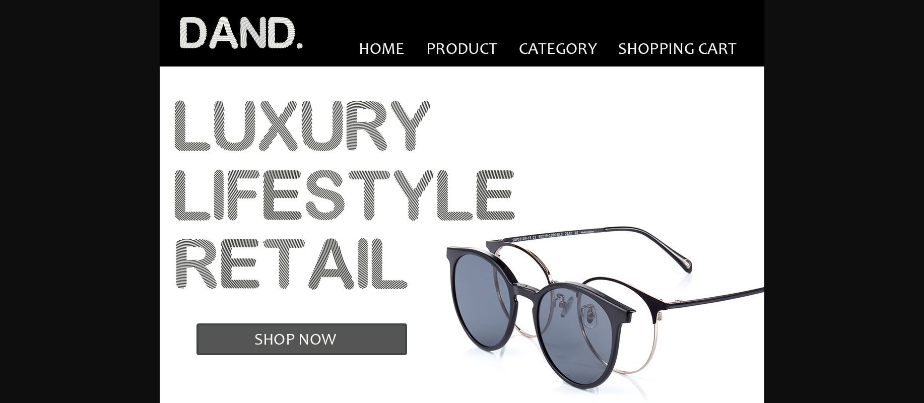
Task: Select the LIFESTYLE headline word
Action: pyautogui.click(x=344, y=195)
